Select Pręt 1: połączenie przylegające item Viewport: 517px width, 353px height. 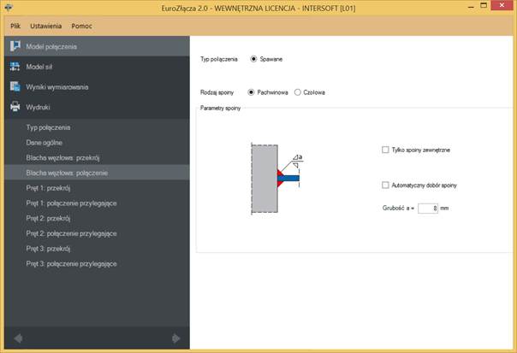(x=97, y=203)
